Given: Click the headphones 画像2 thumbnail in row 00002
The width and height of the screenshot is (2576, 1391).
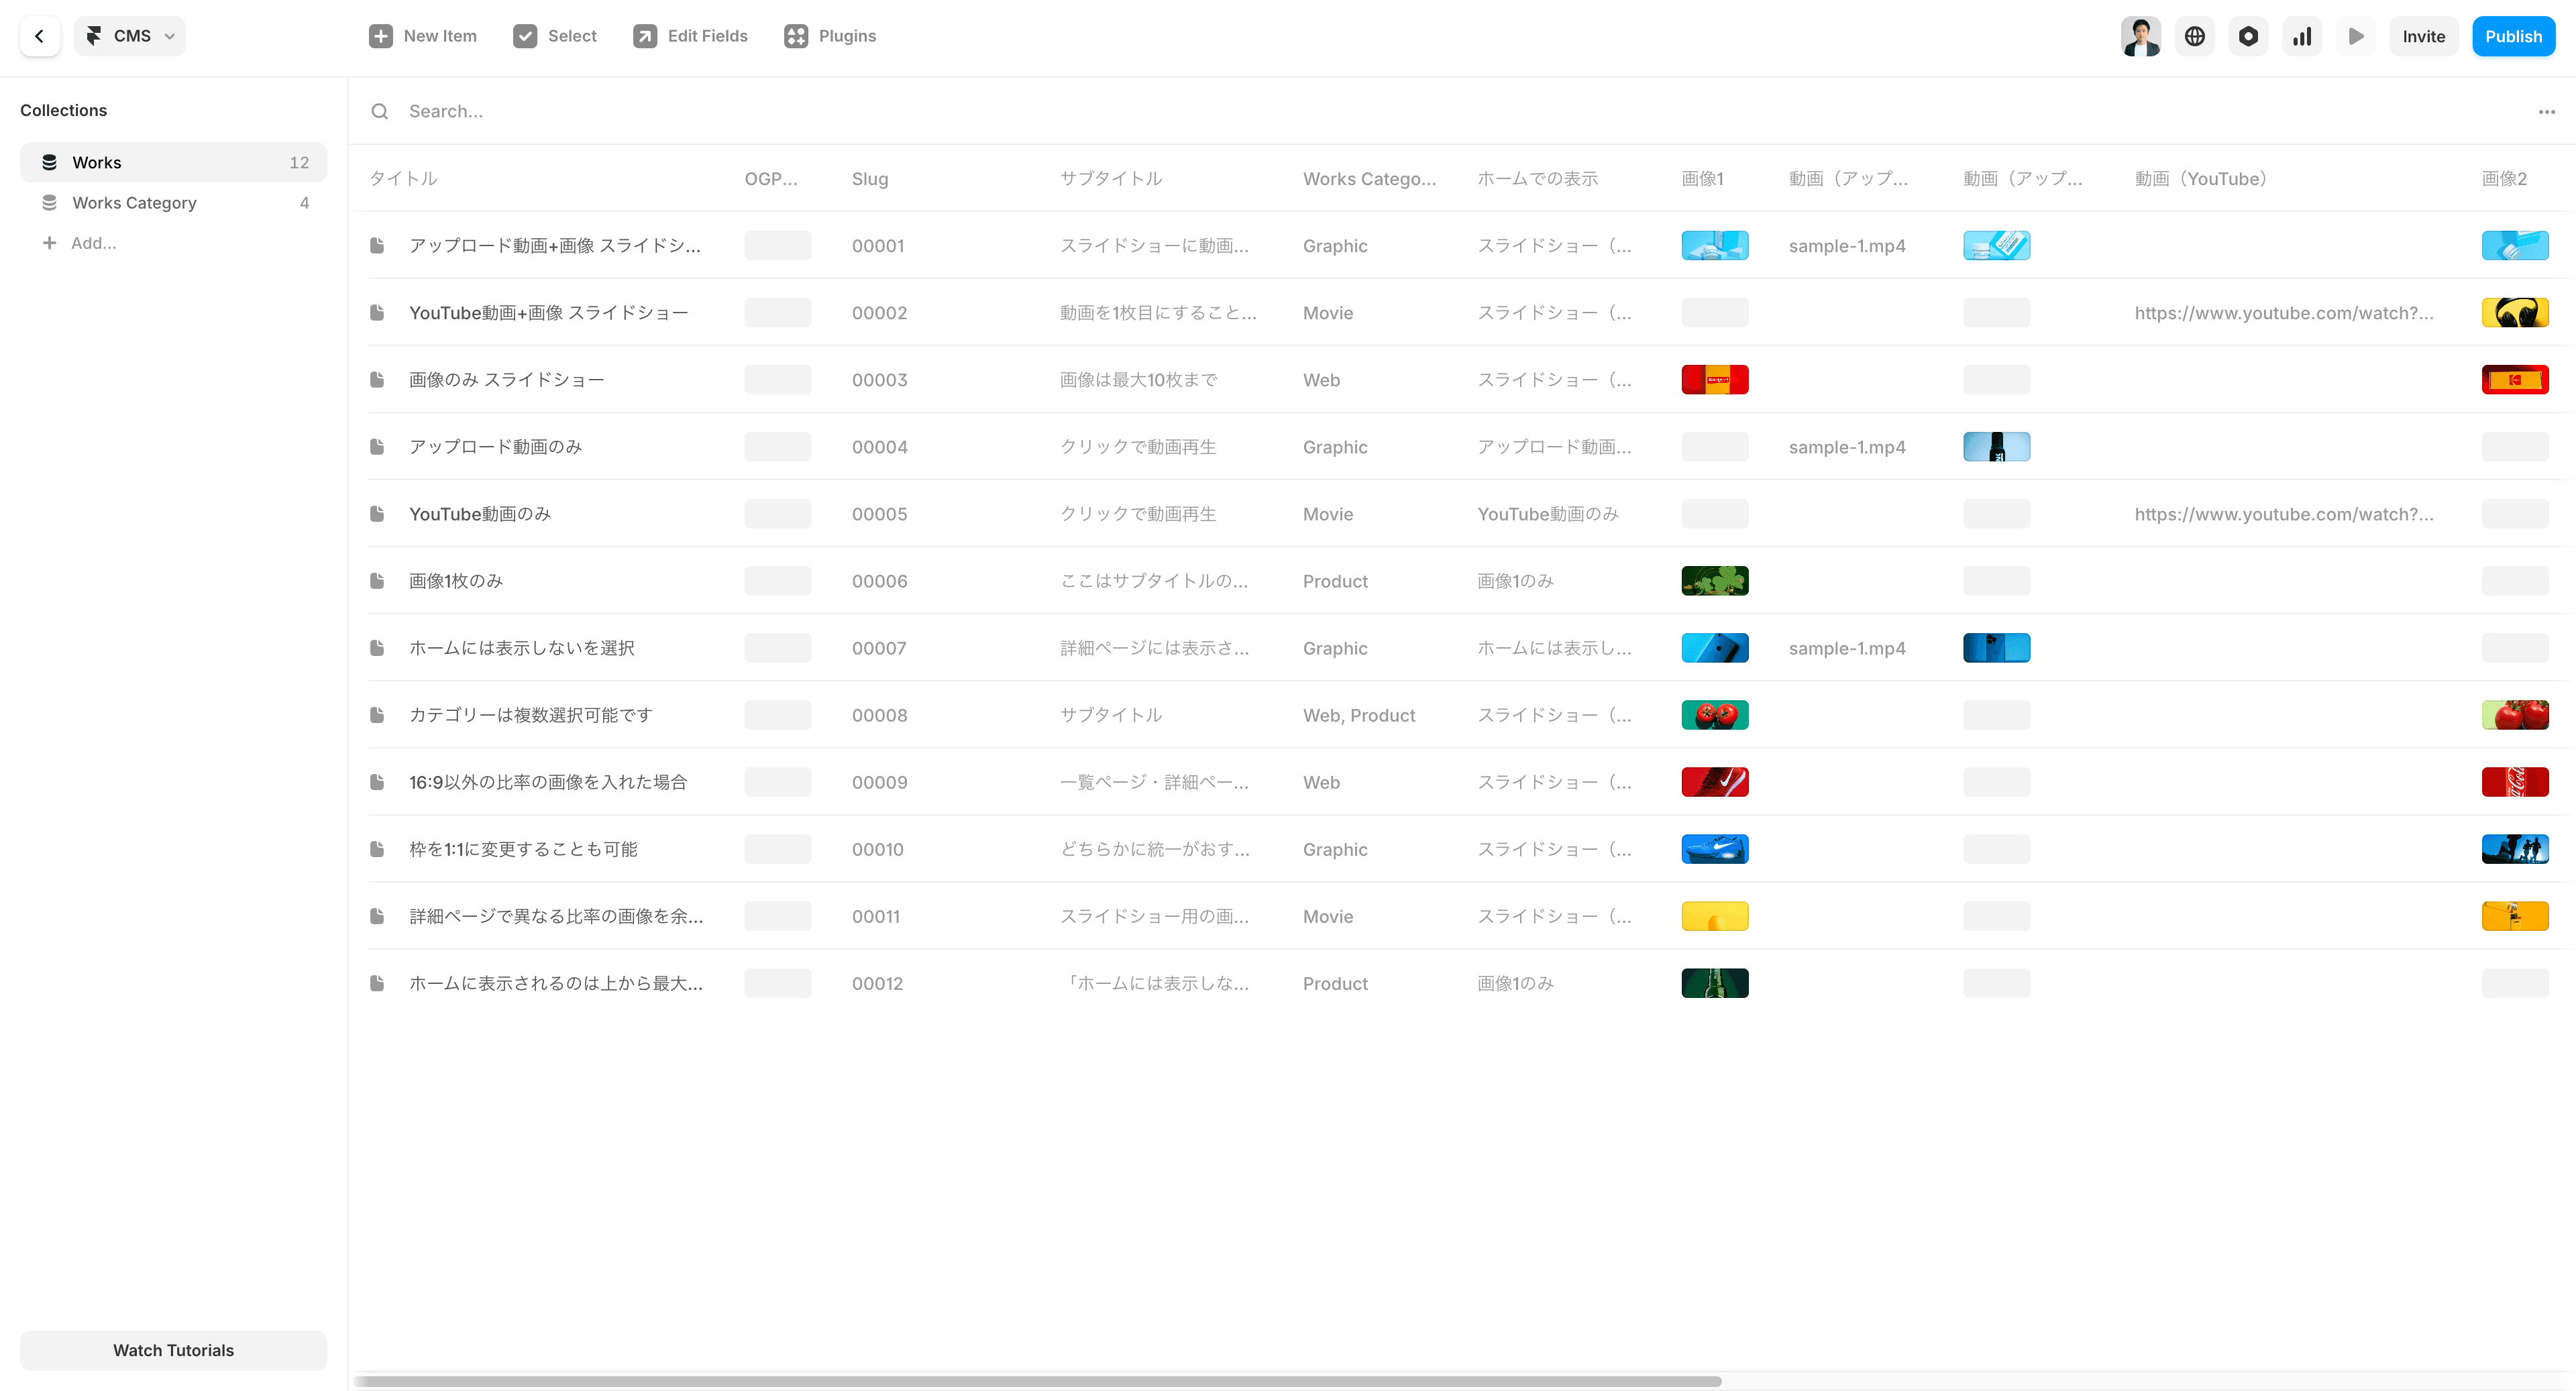Looking at the screenshot, I should [x=2515, y=312].
